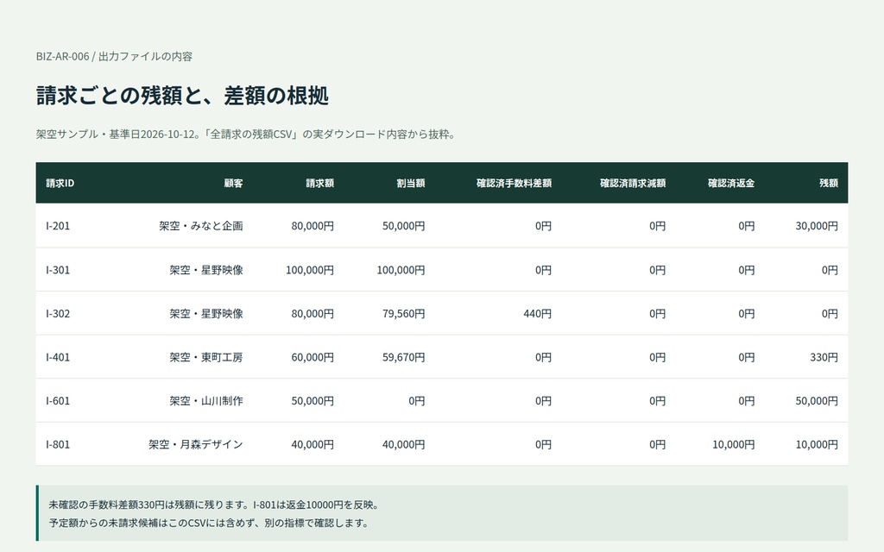The width and height of the screenshot is (884, 552).
Task: Click the 確認済手数料差額 column header
Action: (515, 183)
